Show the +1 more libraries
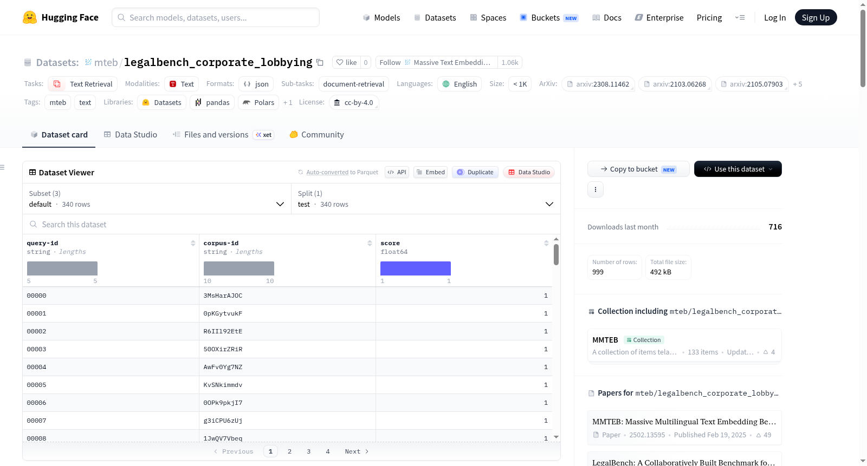This screenshot has width=867, height=466. [288, 103]
